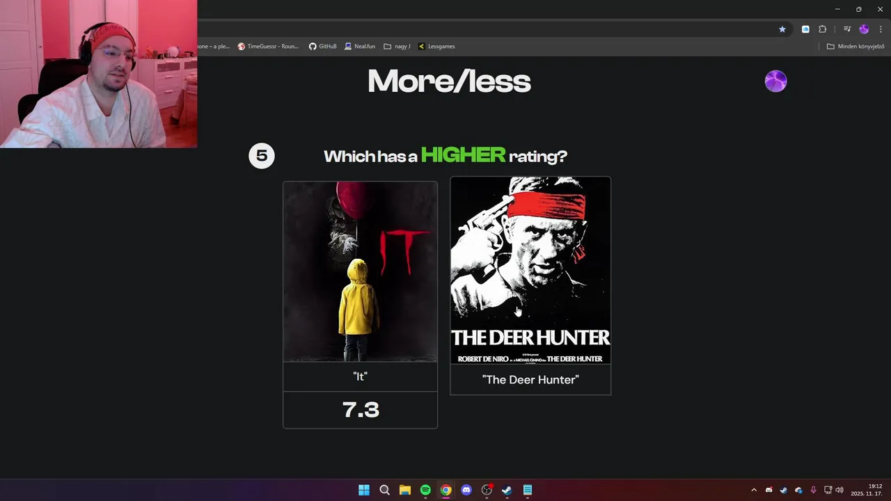This screenshot has height=501, width=891.
Task: Click the microphone icon in system tray
Action: (x=813, y=490)
